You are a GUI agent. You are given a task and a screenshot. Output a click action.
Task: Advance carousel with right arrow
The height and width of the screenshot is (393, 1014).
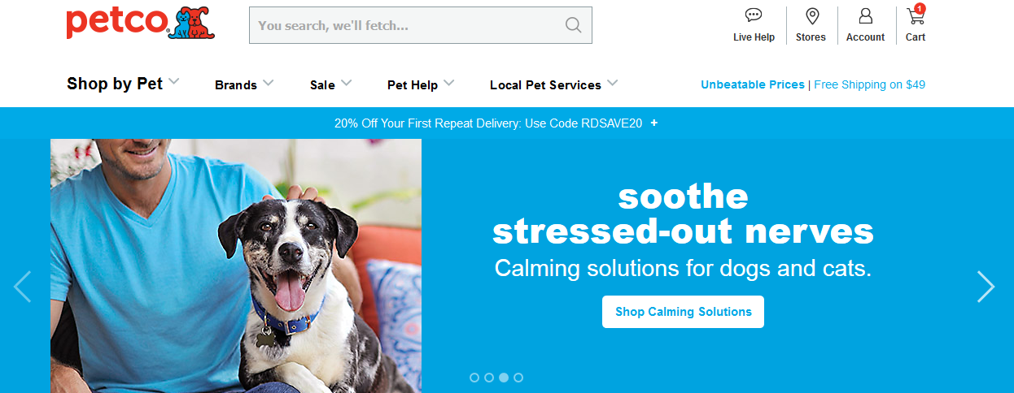coord(986,287)
